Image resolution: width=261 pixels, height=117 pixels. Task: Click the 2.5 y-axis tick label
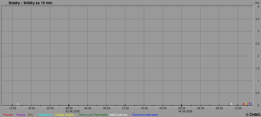[257, 44]
